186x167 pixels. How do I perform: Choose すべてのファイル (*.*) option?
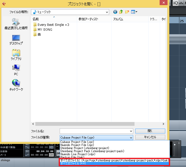coord(115,163)
